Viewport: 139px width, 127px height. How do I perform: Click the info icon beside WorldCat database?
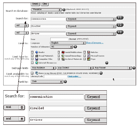[x=64, y=10]
